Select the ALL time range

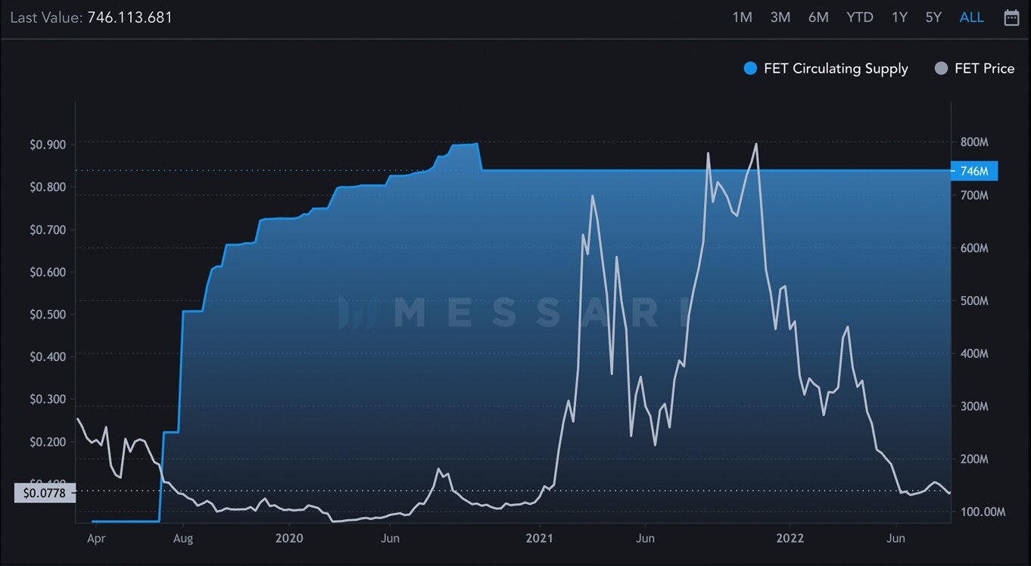coord(971,17)
